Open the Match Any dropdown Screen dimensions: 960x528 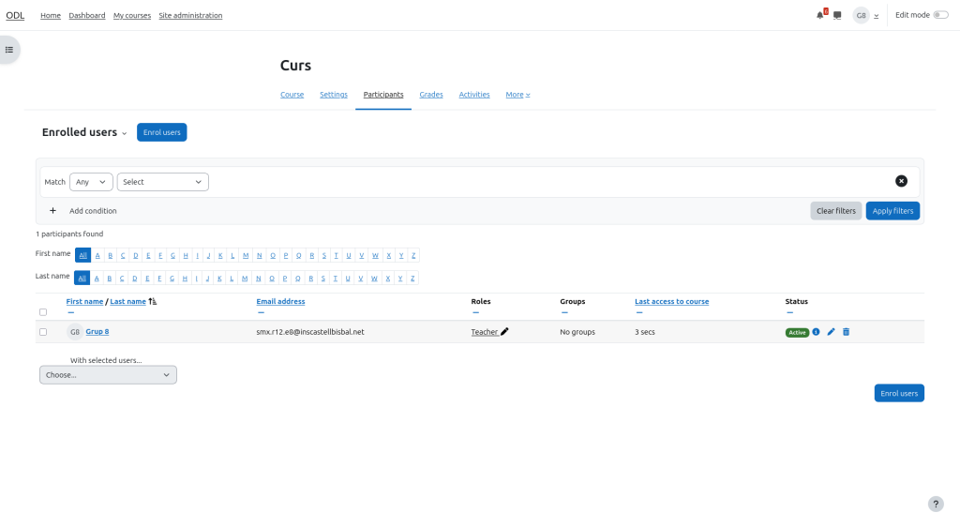(91, 182)
